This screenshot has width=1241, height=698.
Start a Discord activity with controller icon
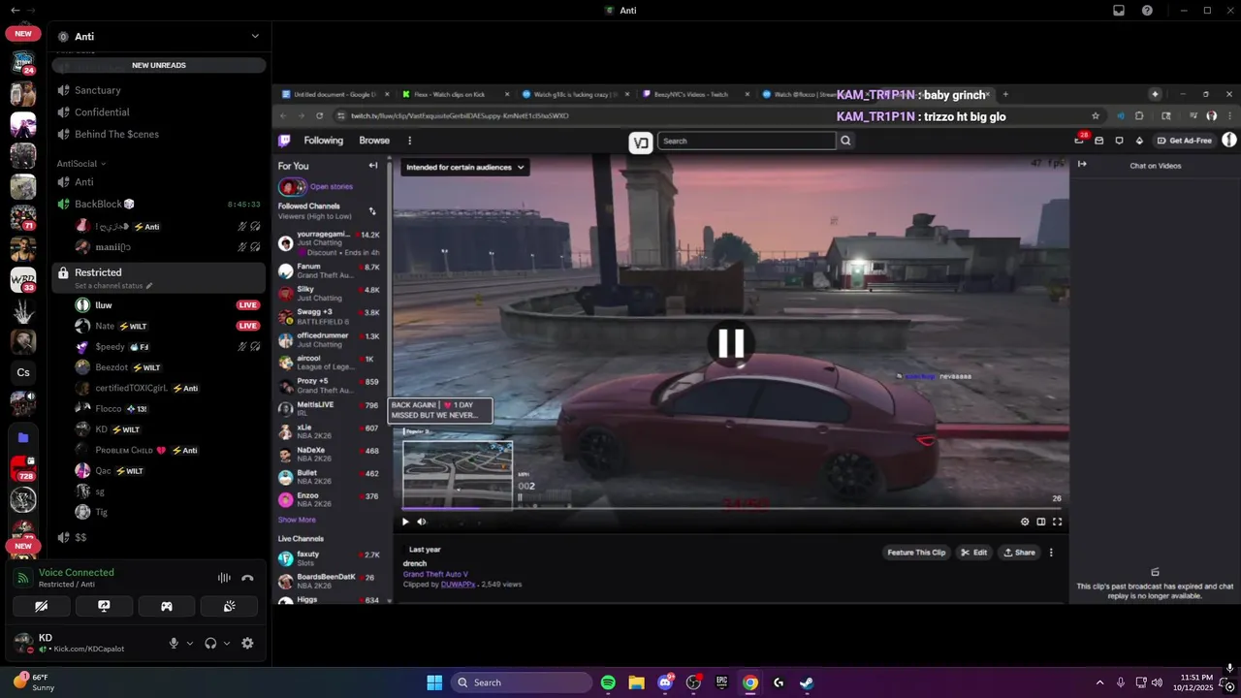point(167,606)
